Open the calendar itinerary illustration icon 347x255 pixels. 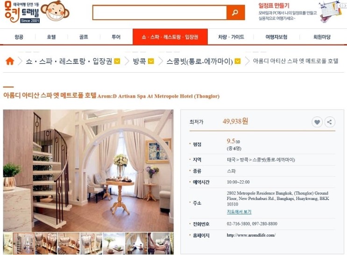tap(330, 12)
